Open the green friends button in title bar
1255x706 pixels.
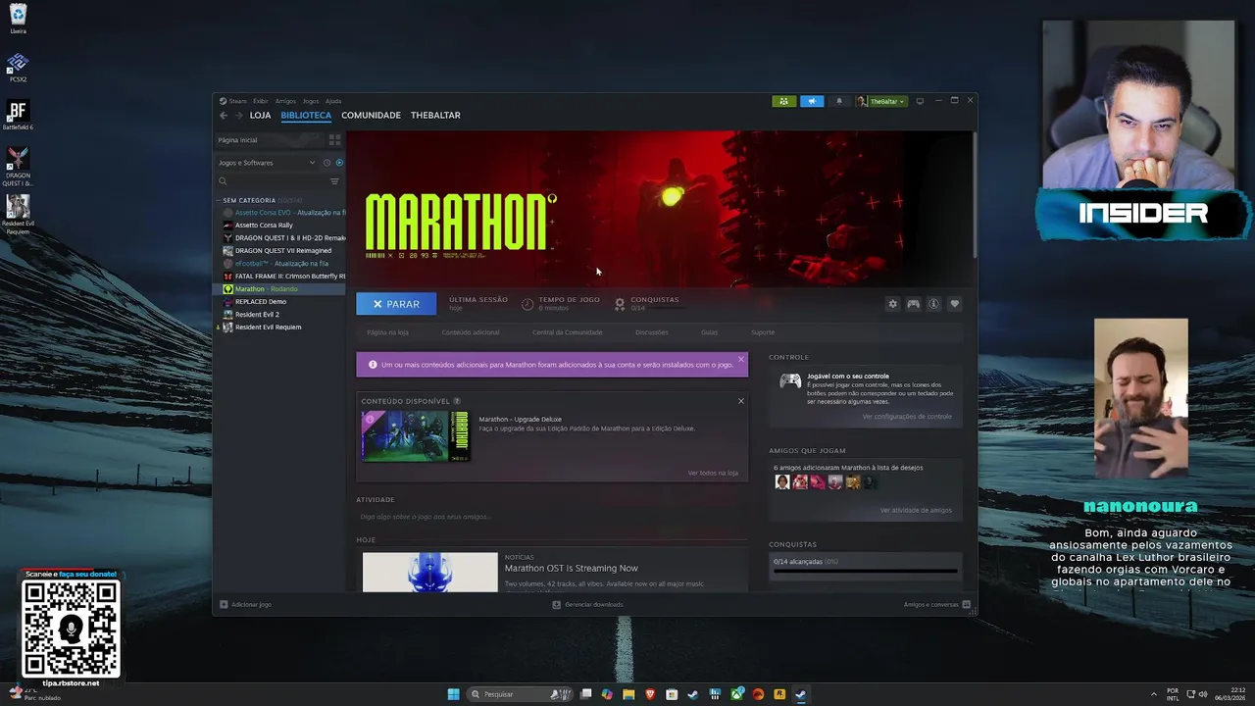[783, 101]
